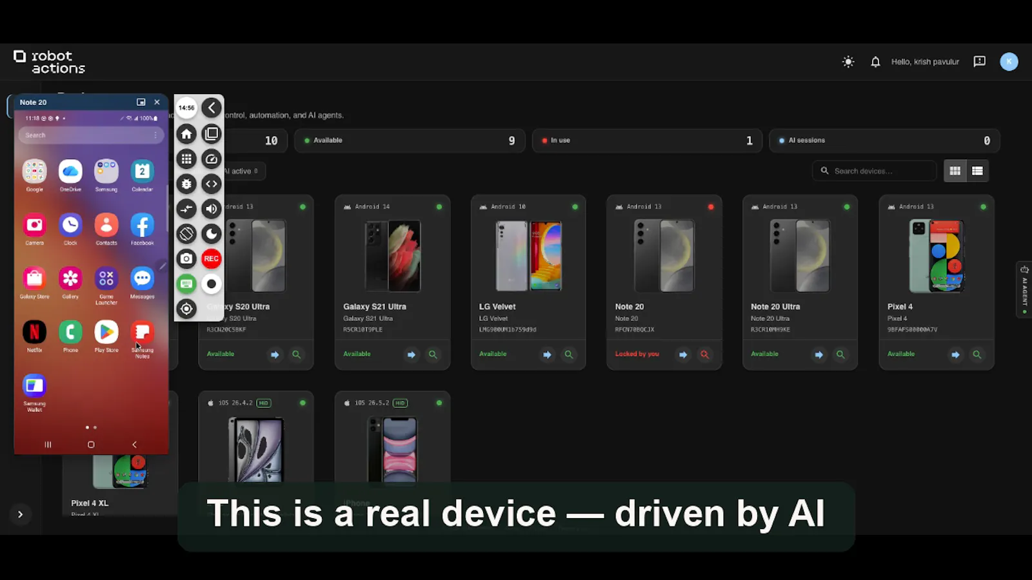Screen dimensions: 1032x580
Task: Toggle the green keyboard button
Action: coord(186,284)
